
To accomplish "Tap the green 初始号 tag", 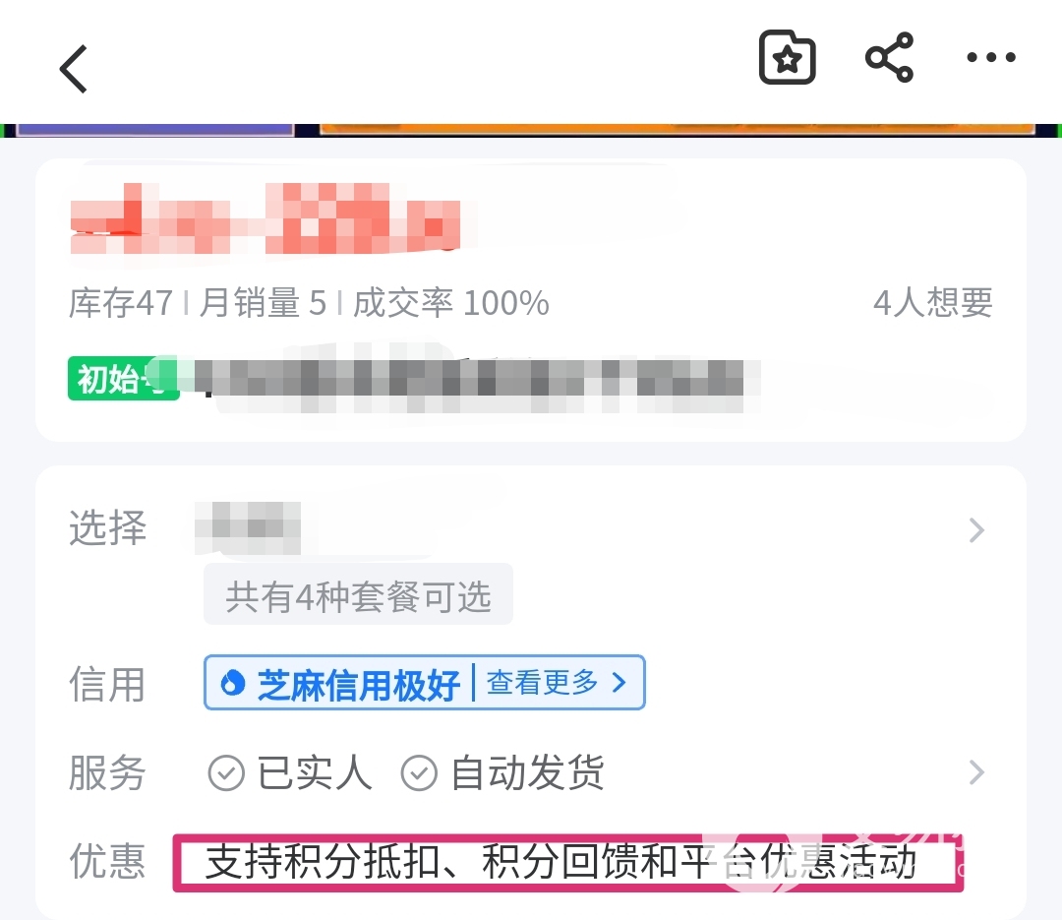I will click(x=123, y=378).
